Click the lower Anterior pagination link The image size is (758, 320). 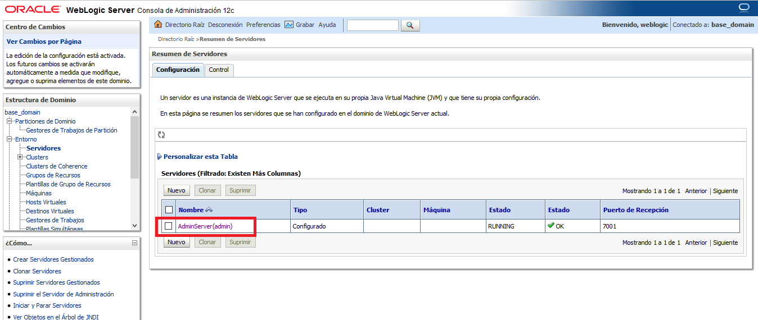696,243
